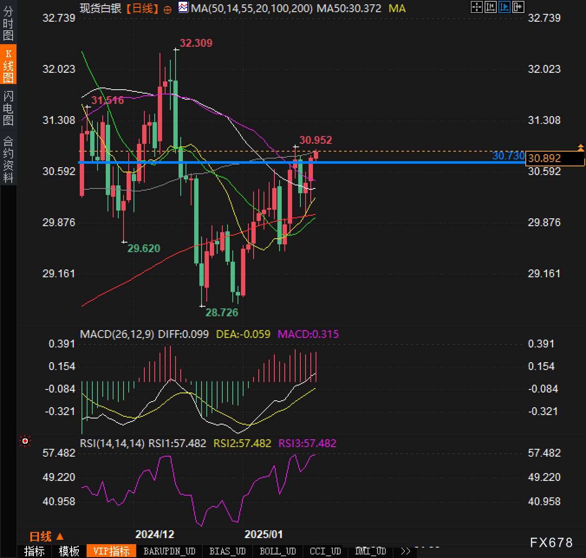Open the 闪电图 sidebar tab
This screenshot has width=586, height=558.
point(8,108)
